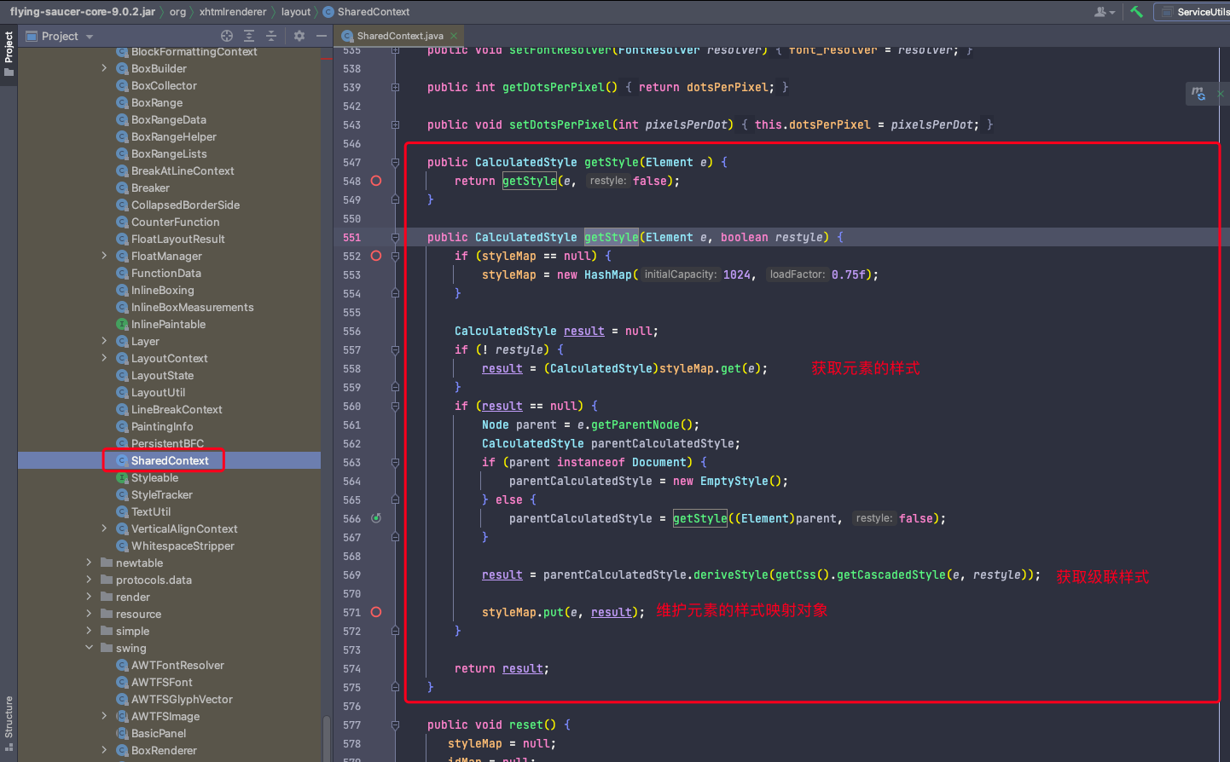Click the Expand All icon in Project toolbar
Viewport: 1230px width, 762px height.
click(249, 36)
